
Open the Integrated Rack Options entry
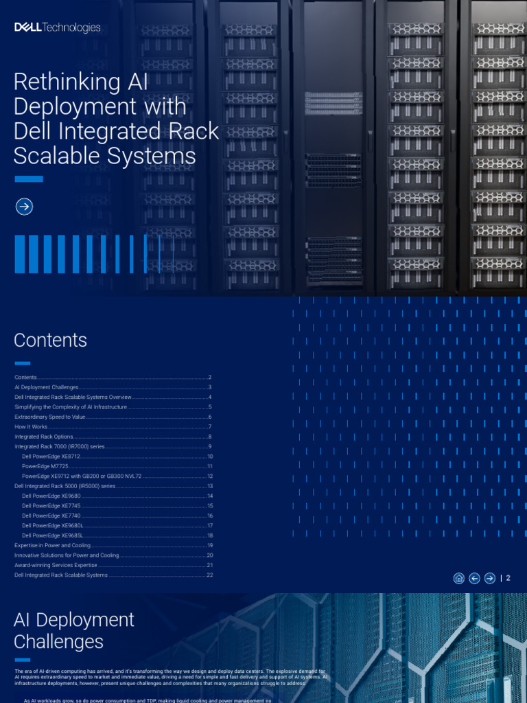(x=113, y=437)
